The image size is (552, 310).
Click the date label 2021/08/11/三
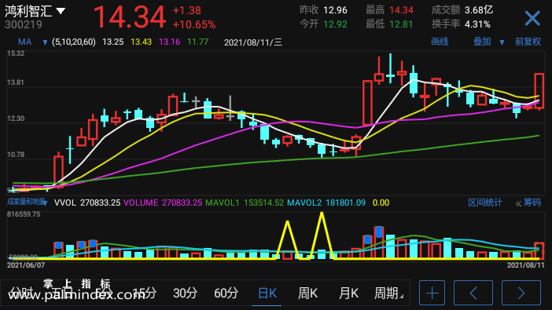[253, 42]
